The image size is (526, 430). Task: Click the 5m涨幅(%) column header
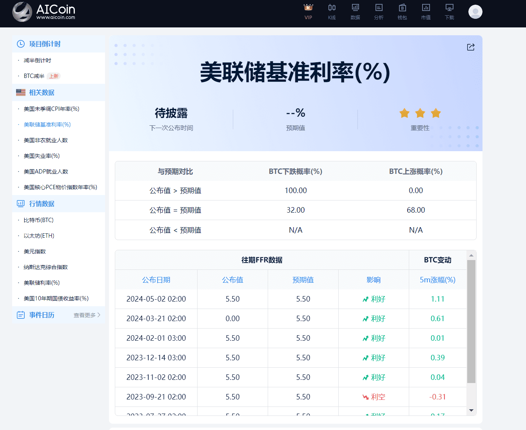[437, 280]
